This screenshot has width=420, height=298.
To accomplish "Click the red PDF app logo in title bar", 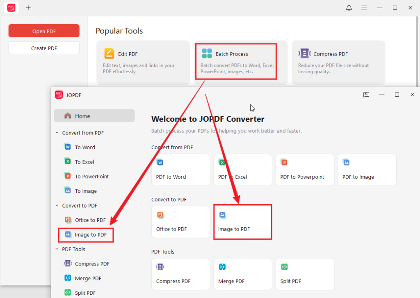I will click(x=11, y=8).
